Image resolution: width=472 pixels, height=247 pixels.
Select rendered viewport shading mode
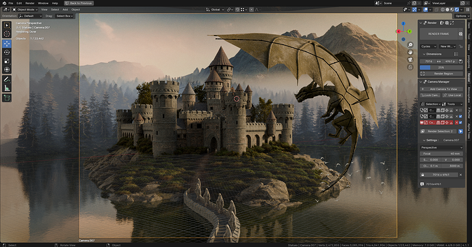point(457,10)
